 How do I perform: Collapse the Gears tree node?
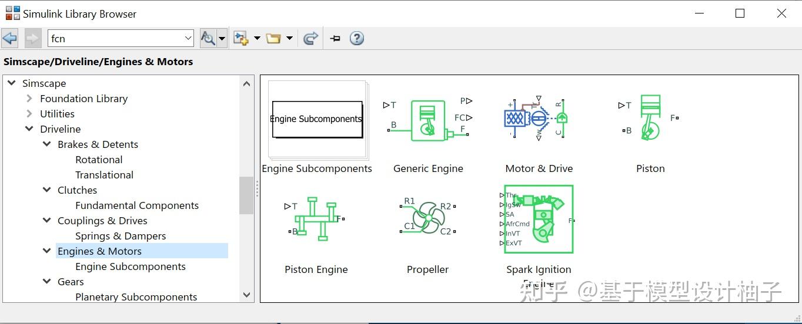pos(47,282)
